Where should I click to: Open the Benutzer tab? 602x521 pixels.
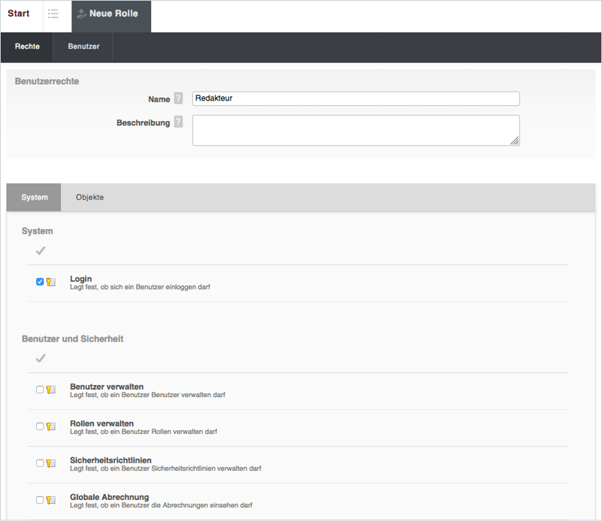point(84,47)
